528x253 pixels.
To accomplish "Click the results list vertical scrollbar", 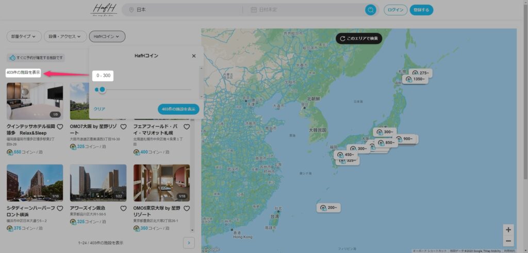I will click(192, 175).
